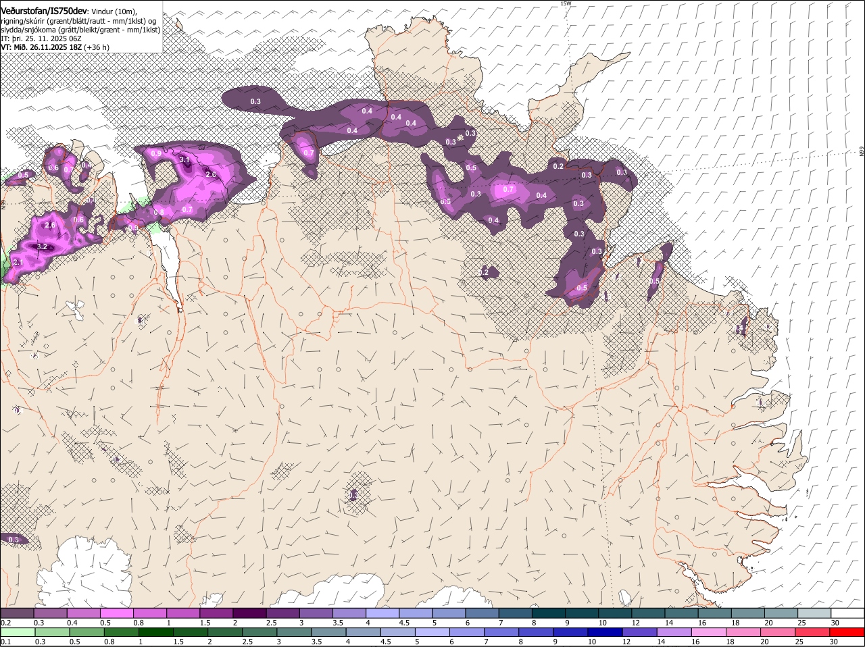This screenshot has height=647, width=865.
Task: Click the Veðurstofan/IS750dev map title
Action: coord(45,11)
